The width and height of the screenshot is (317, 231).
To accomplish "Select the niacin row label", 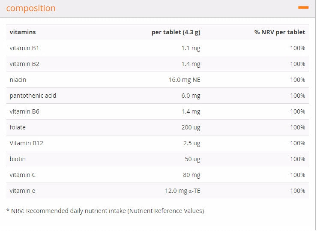I will pos(18,80).
